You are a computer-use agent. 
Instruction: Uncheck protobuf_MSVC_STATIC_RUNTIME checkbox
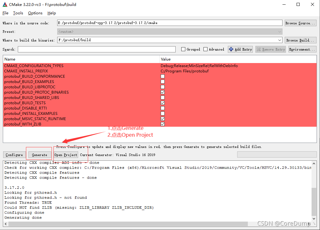coord(162,119)
